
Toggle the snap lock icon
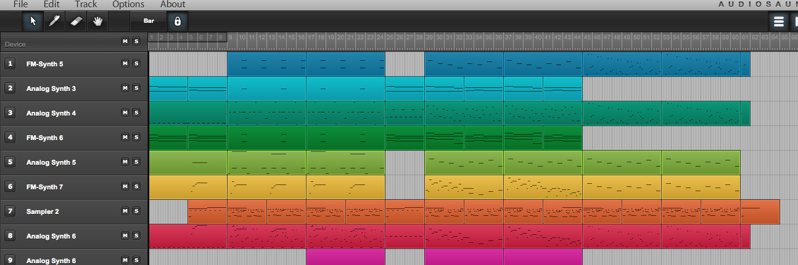[178, 22]
